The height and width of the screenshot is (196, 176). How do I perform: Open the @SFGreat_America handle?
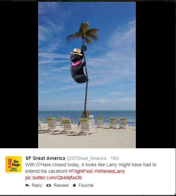click(86, 159)
